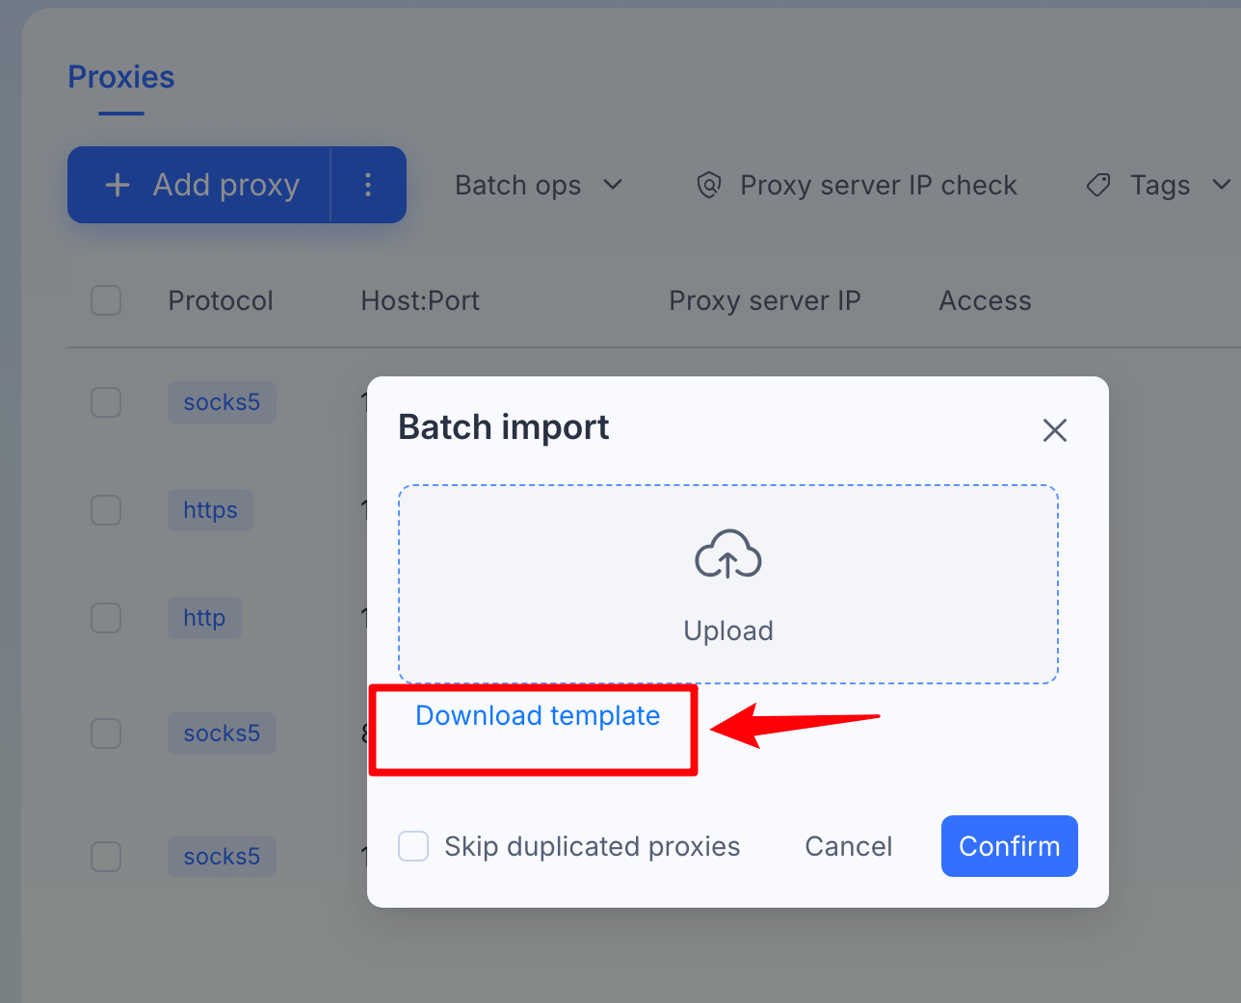Image resolution: width=1241 pixels, height=1003 pixels.
Task: Click the Upload drop zone area
Action: click(728, 584)
